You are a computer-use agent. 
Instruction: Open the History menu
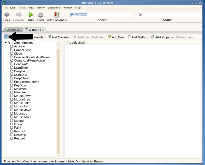[41, 8]
